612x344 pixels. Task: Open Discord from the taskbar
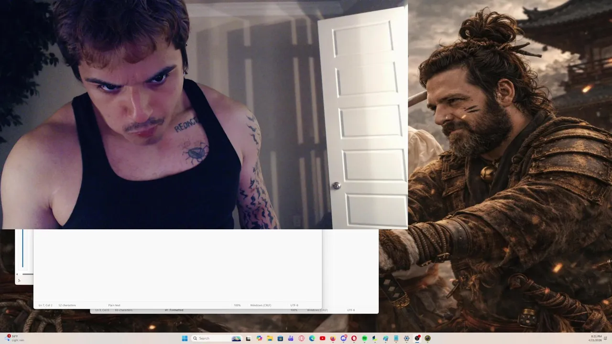coord(344,338)
